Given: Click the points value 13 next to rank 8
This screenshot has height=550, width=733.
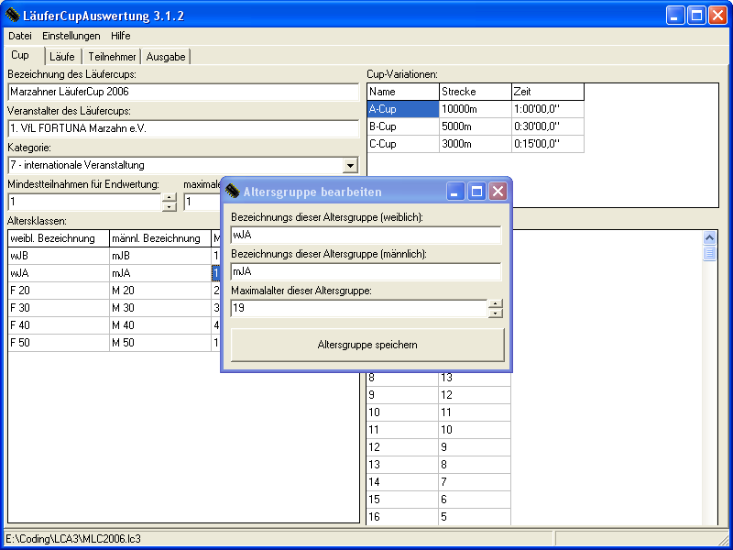Looking at the screenshot, I should coord(475,378).
